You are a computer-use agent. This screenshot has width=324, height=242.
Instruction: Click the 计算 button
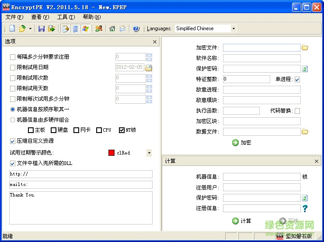[x=242, y=221]
